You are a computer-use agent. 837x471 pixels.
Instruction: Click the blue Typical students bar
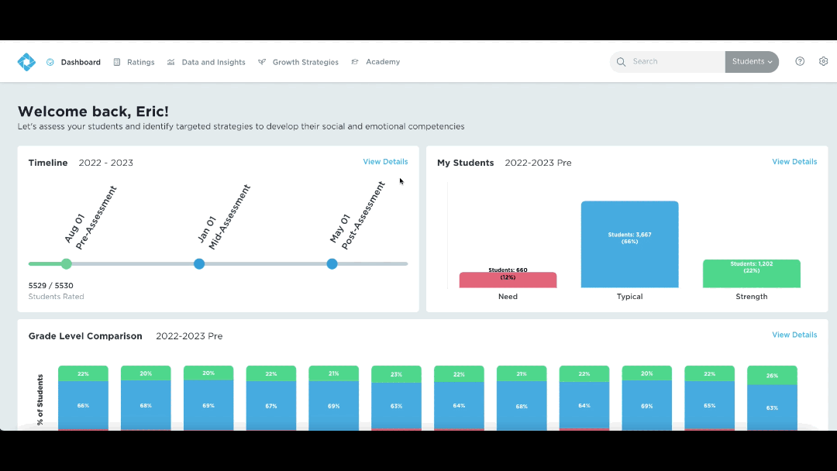pos(629,244)
